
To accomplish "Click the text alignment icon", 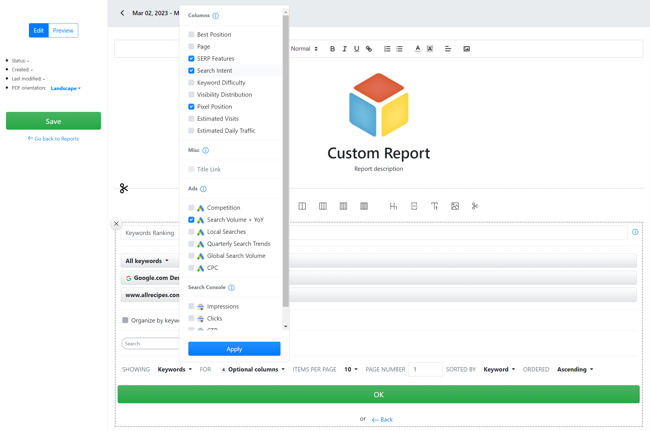I will (447, 49).
